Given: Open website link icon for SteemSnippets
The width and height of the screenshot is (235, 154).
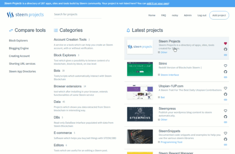Looking at the screenshot, I should click(x=225, y=145).
